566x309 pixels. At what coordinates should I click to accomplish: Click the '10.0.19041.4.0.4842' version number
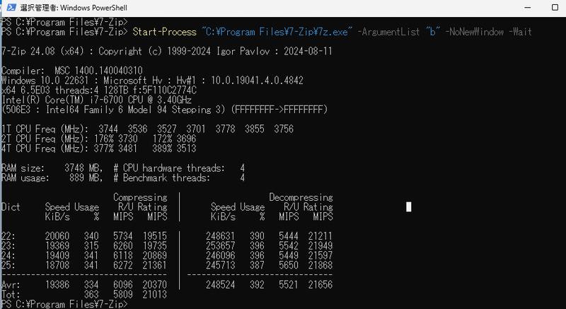tap(257, 81)
